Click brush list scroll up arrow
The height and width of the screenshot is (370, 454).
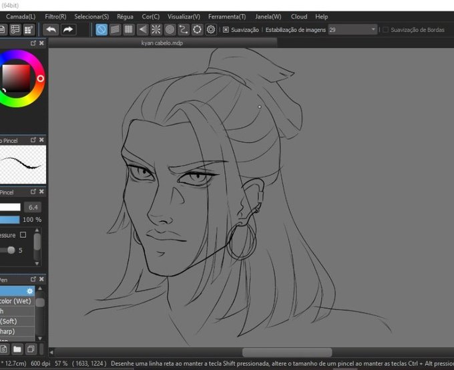40,289
